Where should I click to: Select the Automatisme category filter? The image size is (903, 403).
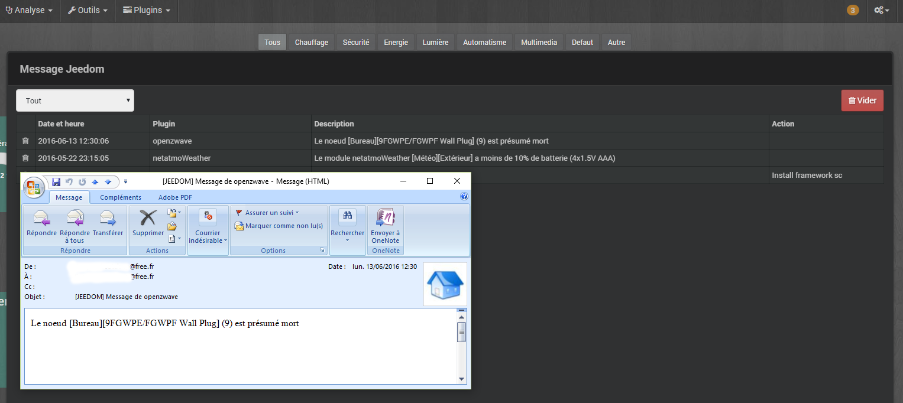tap(485, 42)
